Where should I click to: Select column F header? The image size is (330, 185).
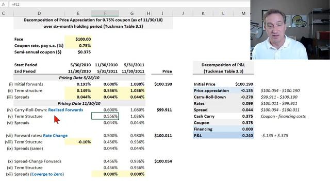click(105, 13)
